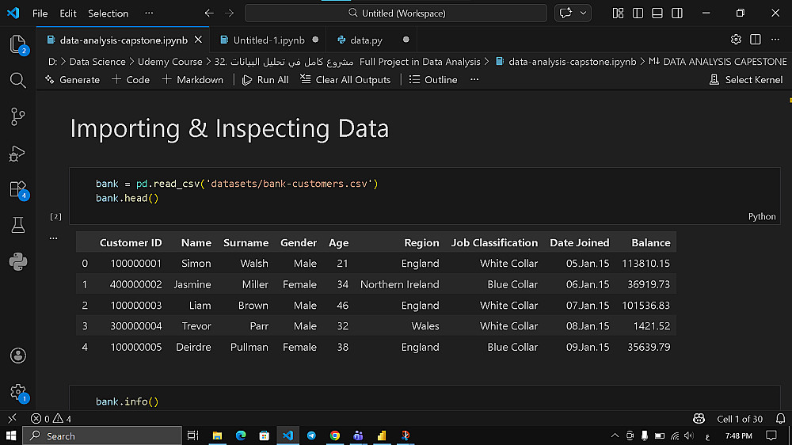Open the Source Control view
Screen dimensions: 792x445
click(17, 116)
